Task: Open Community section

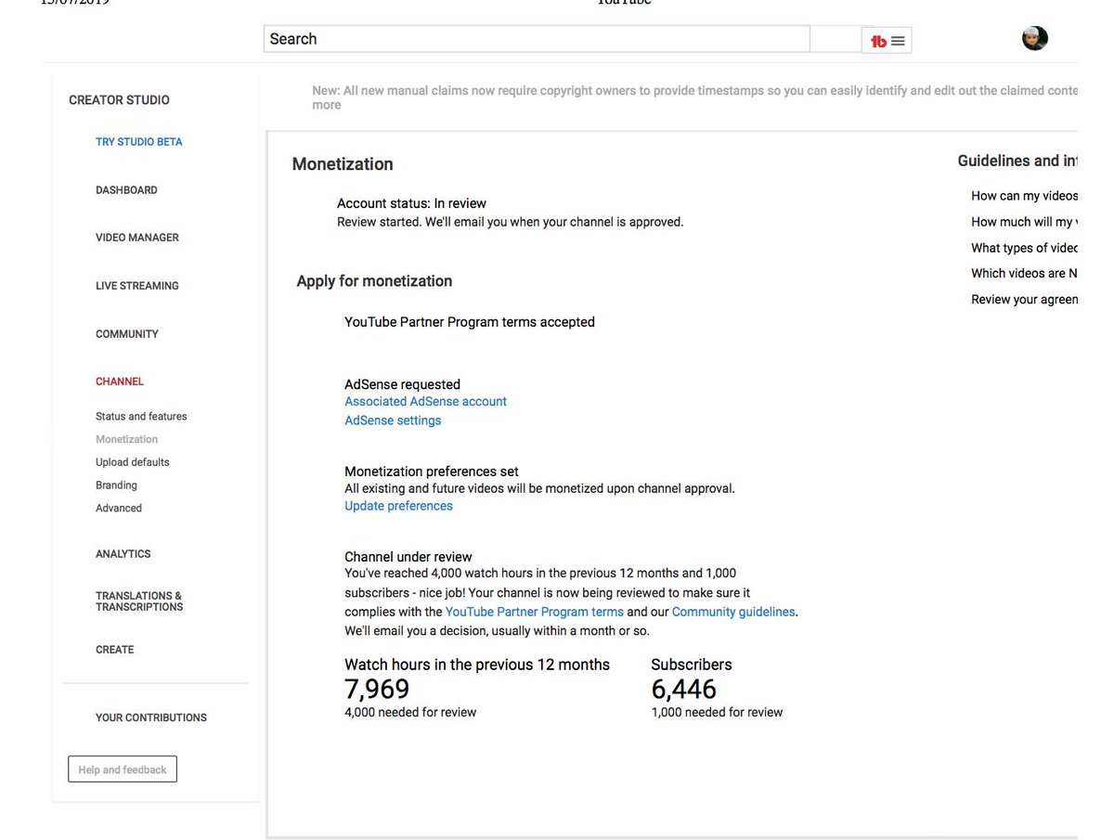Action: click(x=127, y=334)
